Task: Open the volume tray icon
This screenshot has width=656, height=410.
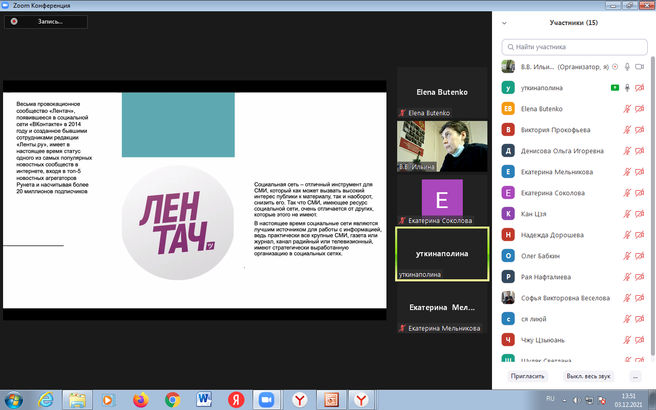Action: point(577,400)
